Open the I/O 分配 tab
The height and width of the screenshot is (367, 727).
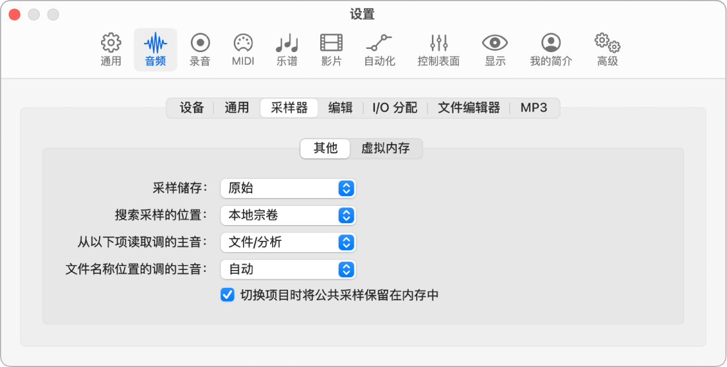(x=395, y=108)
